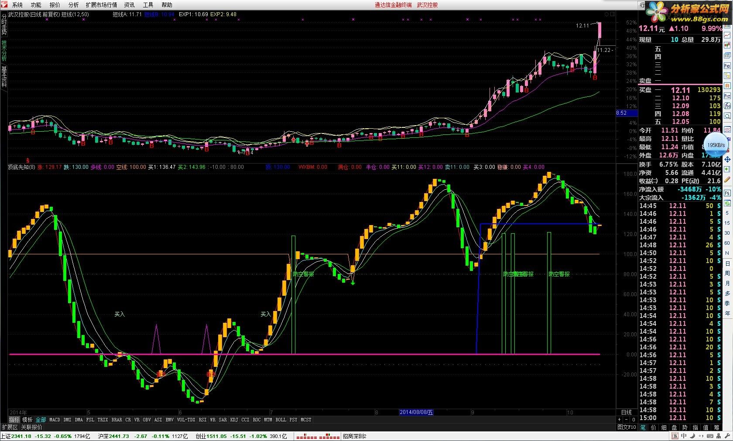Click the 扩展区 button

[10, 427]
